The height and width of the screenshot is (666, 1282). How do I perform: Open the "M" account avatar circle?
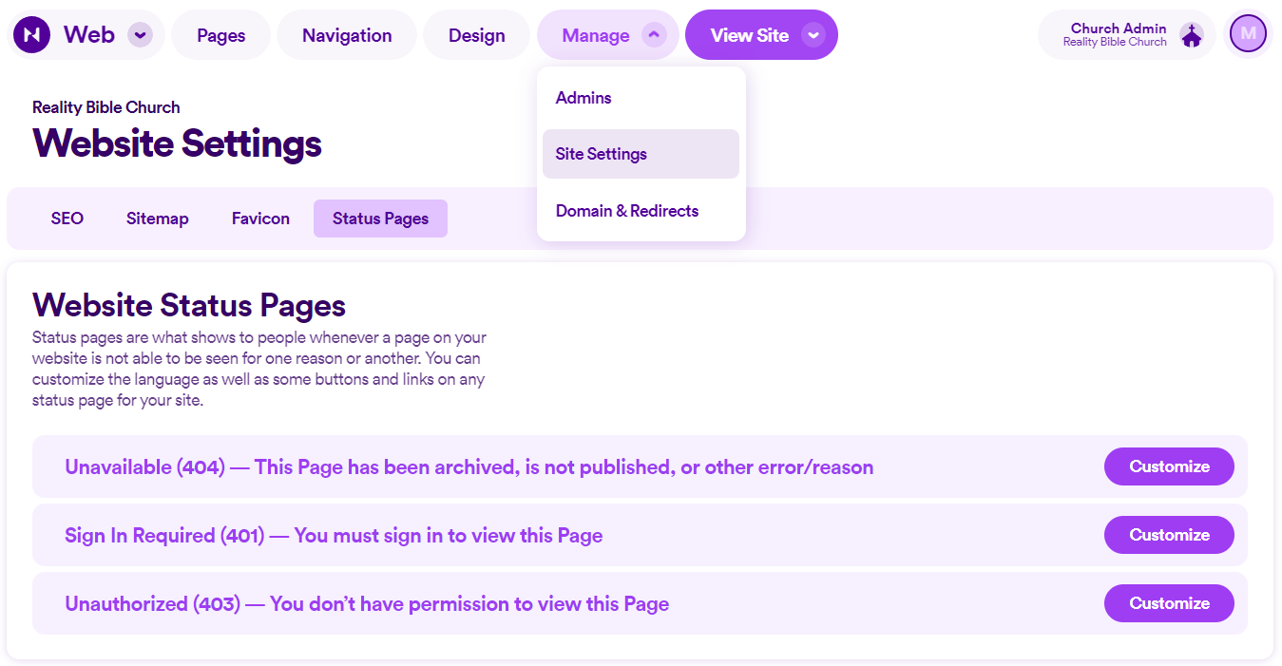click(x=1248, y=33)
